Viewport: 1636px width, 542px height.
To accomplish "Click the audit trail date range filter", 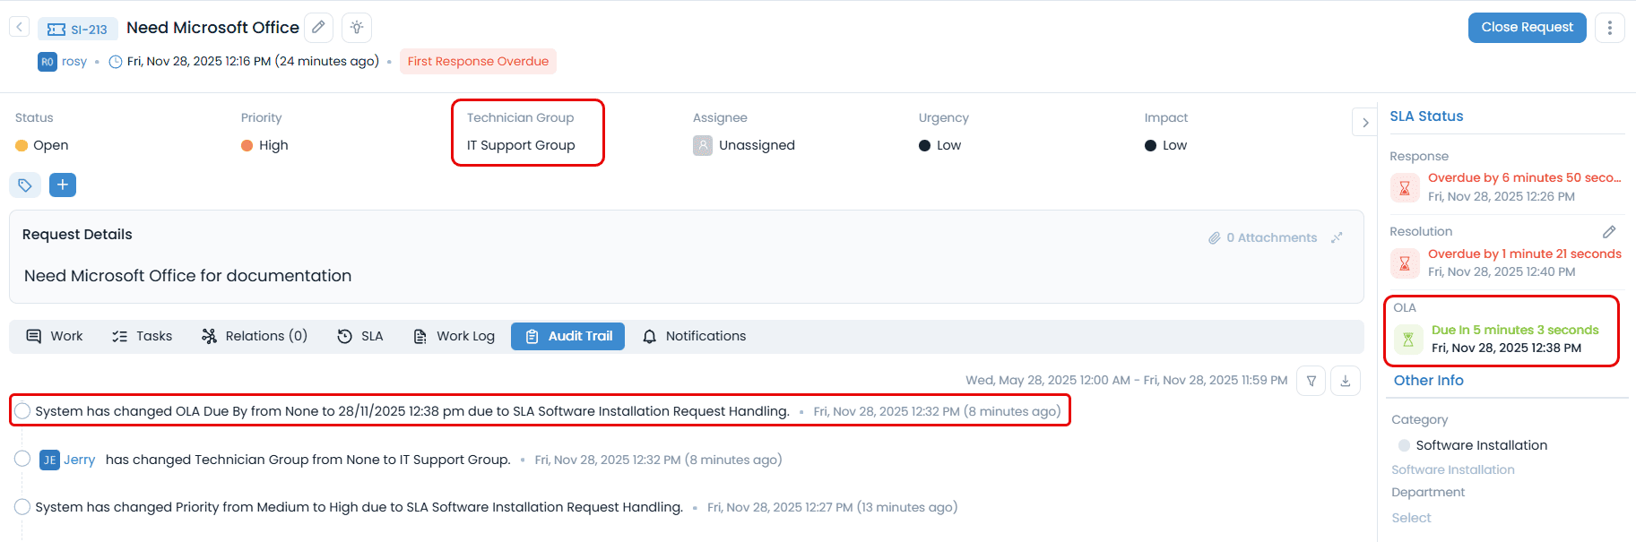I will click(x=1126, y=381).
